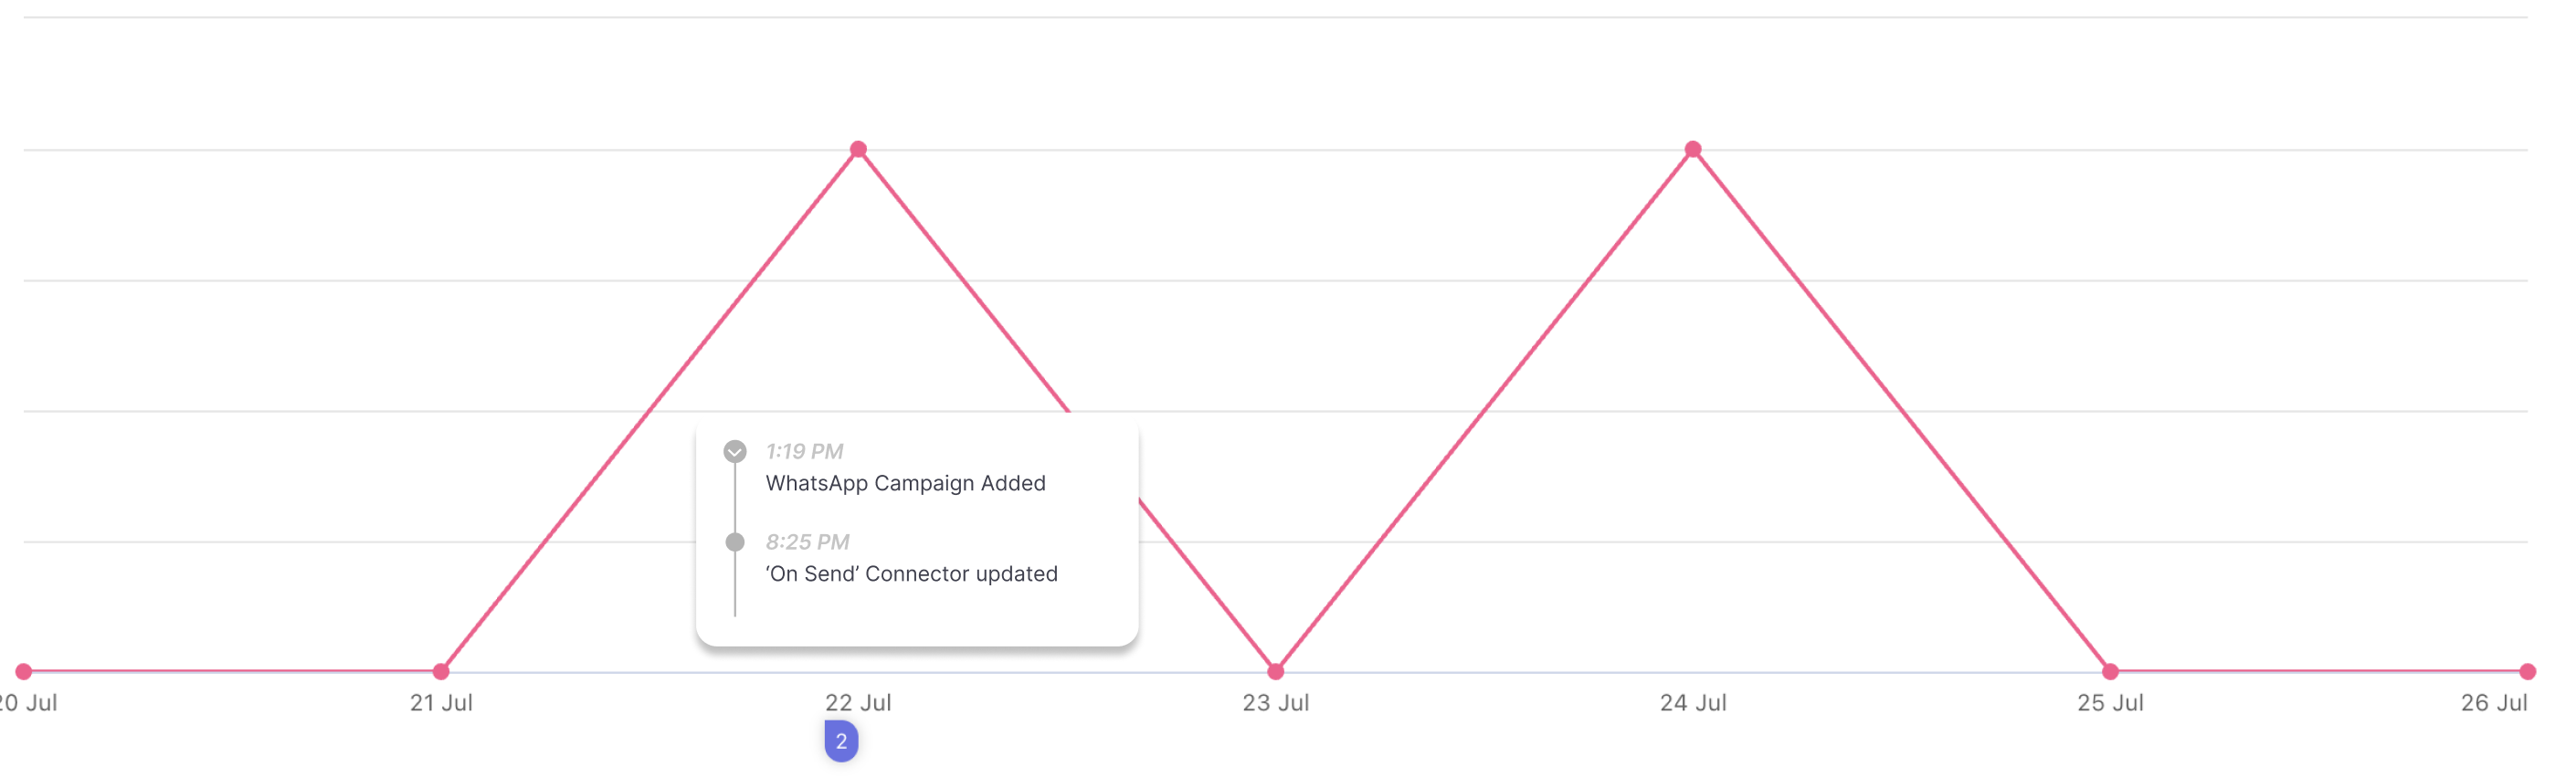Click the checkmark icon beside 1:19 PM
Viewport: 2576px width, 778px height.
coord(735,451)
